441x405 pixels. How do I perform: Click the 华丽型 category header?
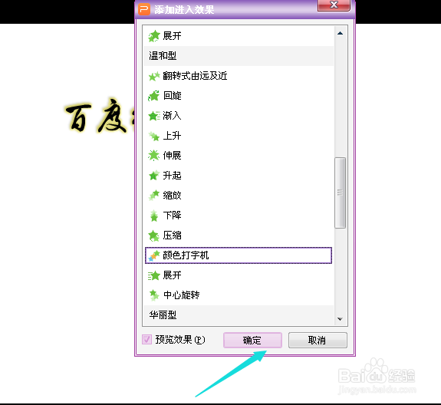pyautogui.click(x=239, y=315)
